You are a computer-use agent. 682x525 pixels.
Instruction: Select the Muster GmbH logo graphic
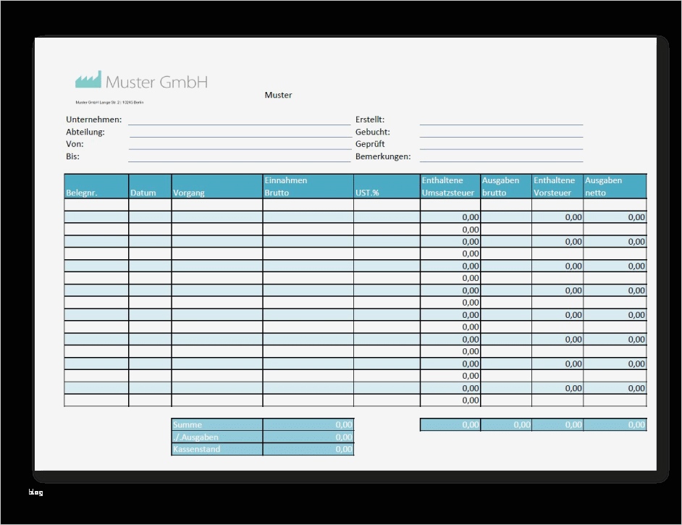[x=141, y=81]
